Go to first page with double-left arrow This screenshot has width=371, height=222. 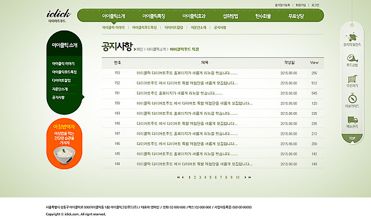point(178,177)
